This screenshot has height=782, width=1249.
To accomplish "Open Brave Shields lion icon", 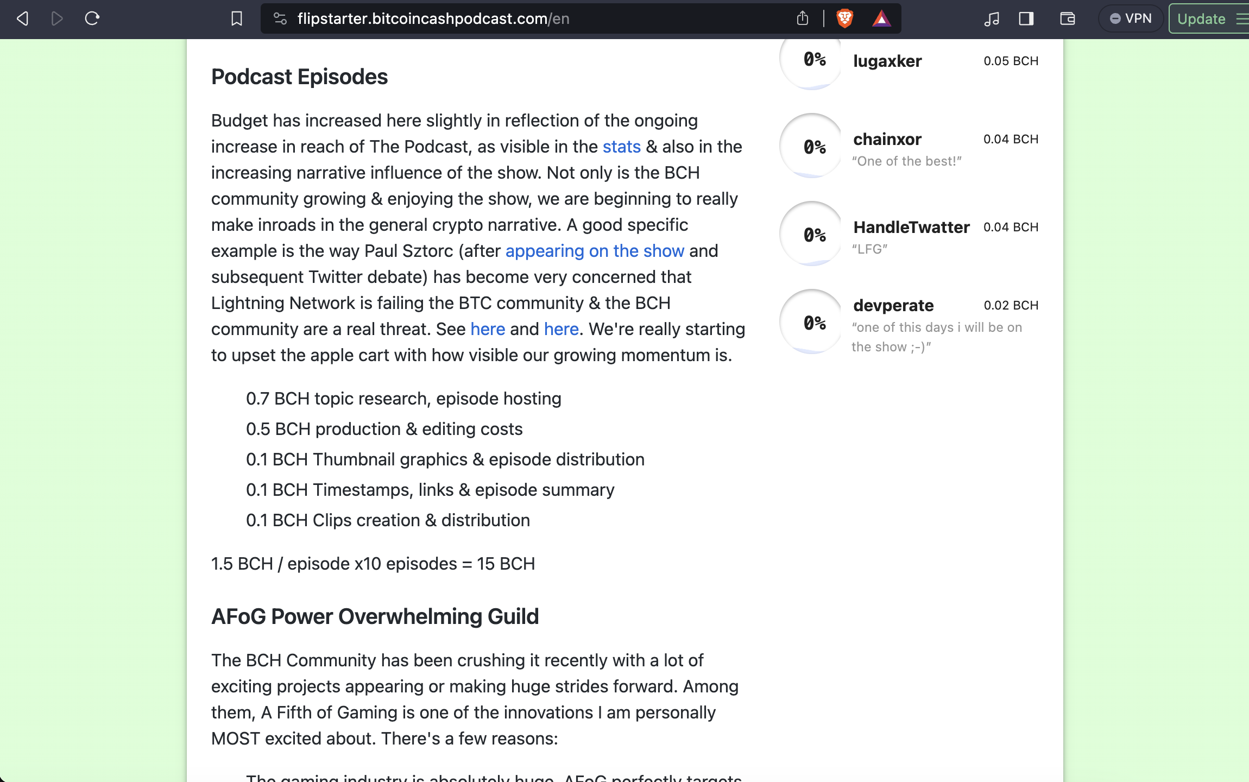I will pyautogui.click(x=844, y=19).
